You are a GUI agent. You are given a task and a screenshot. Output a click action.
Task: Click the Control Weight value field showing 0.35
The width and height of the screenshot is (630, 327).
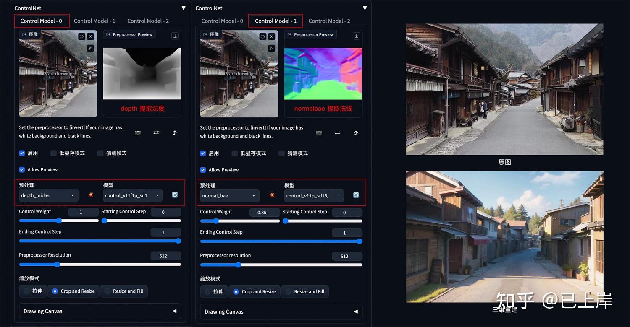click(x=264, y=213)
